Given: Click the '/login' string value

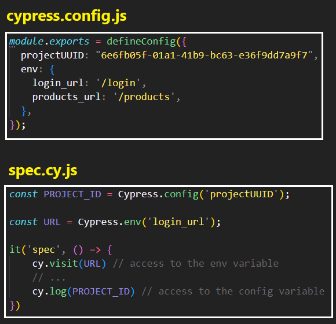Looking at the screenshot, I should (x=118, y=83).
